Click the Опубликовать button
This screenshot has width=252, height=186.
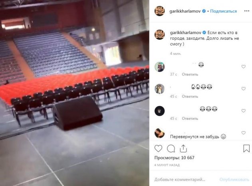point(234,180)
